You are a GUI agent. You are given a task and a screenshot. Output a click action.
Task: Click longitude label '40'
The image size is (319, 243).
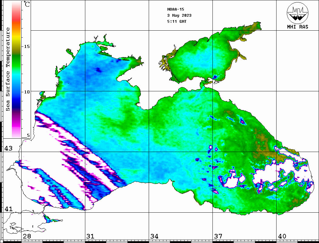point(282,236)
